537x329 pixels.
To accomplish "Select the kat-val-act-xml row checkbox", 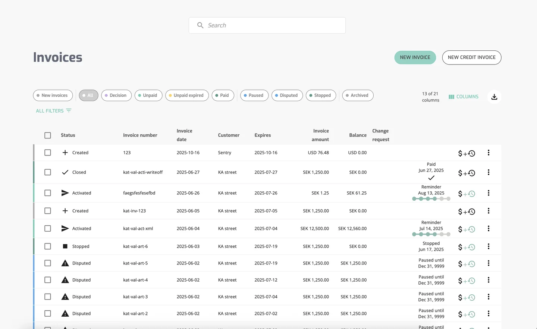I will (x=48, y=228).
